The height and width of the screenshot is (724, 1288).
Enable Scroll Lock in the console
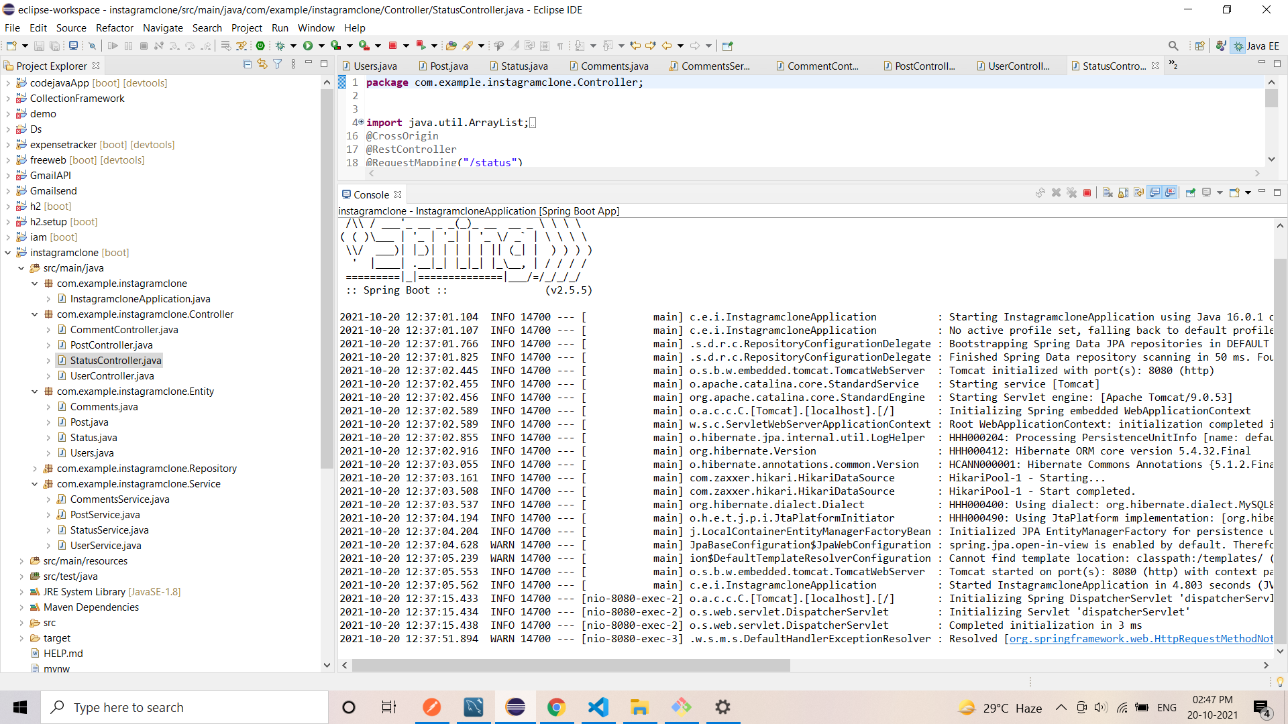1124,192
